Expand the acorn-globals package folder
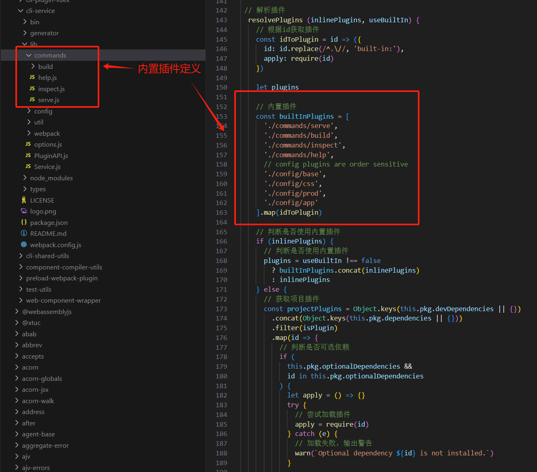The width and height of the screenshot is (537, 472). point(17,378)
